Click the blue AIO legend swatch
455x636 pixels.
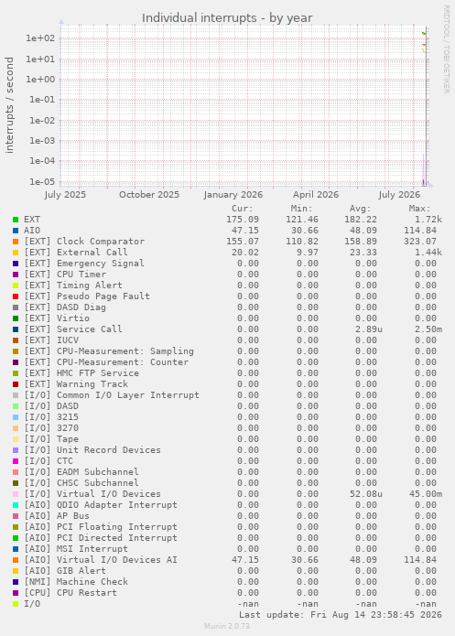pos(16,231)
